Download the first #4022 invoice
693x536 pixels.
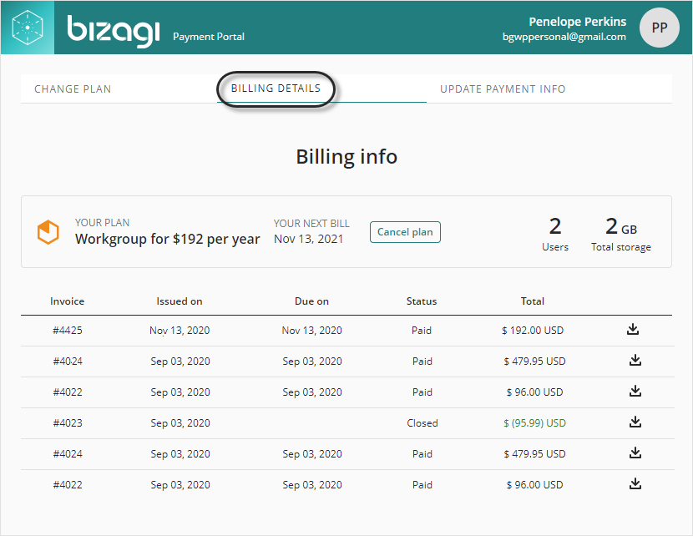pyautogui.click(x=635, y=391)
